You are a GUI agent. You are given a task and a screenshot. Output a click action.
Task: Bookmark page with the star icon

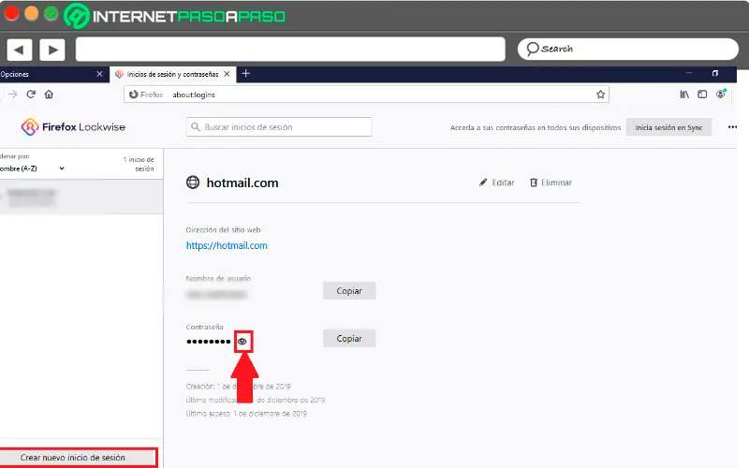[600, 95]
